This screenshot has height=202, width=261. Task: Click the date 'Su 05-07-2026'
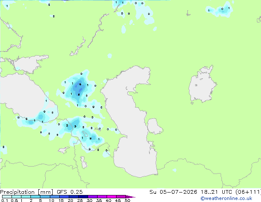pyautogui.click(x=173, y=192)
